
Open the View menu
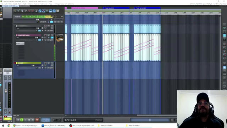tap(10, 4)
